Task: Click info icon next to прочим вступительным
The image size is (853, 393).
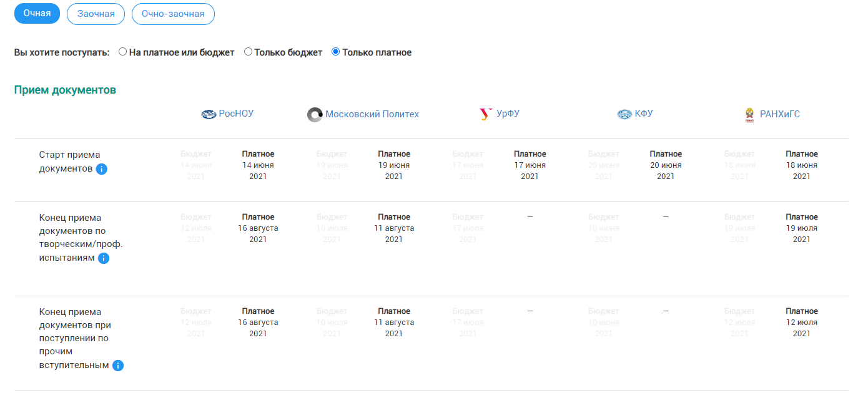Action: pos(118,366)
